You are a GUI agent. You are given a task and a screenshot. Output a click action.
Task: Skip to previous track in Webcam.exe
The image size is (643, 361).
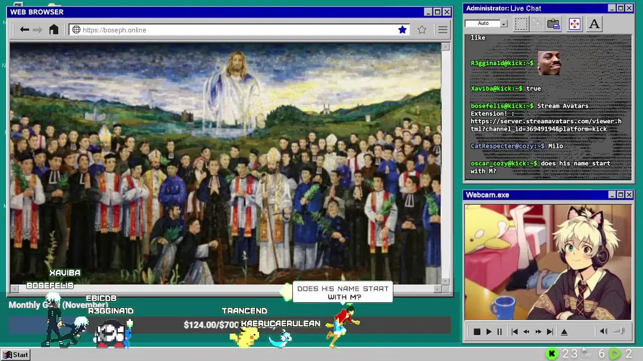click(514, 331)
